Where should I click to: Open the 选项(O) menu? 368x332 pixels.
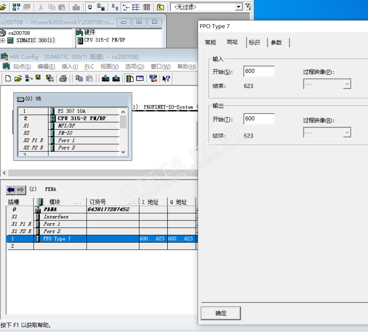(134, 67)
